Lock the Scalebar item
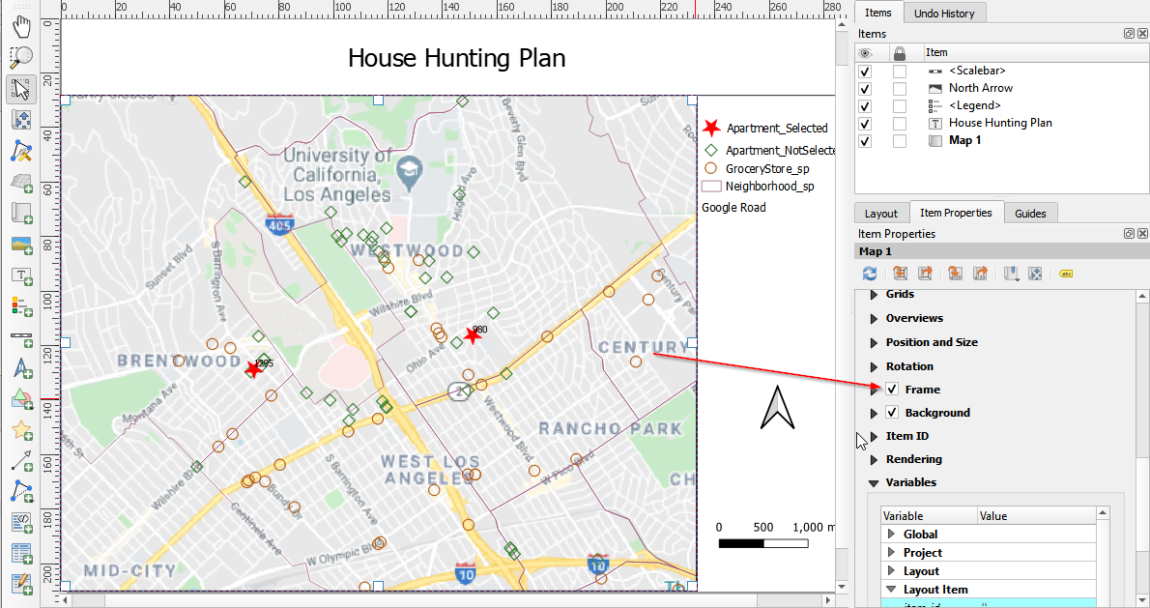 coord(900,72)
